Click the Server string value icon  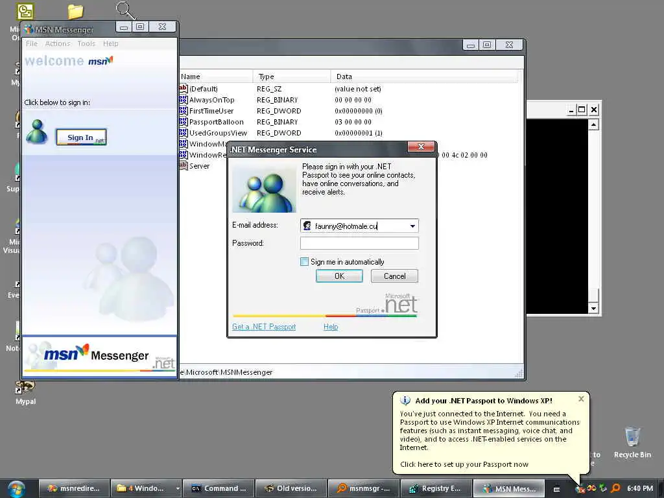point(184,165)
